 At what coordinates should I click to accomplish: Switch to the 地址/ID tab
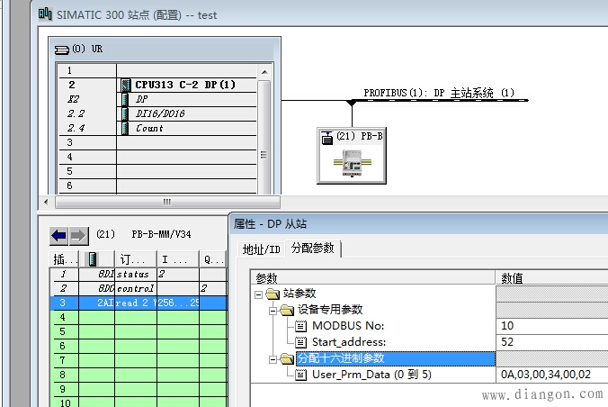pos(262,249)
